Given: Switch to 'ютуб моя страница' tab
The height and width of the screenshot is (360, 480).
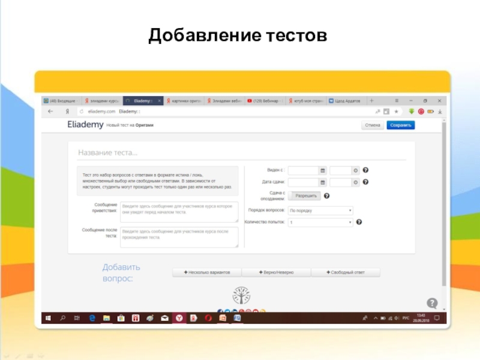Looking at the screenshot, I should [307, 101].
